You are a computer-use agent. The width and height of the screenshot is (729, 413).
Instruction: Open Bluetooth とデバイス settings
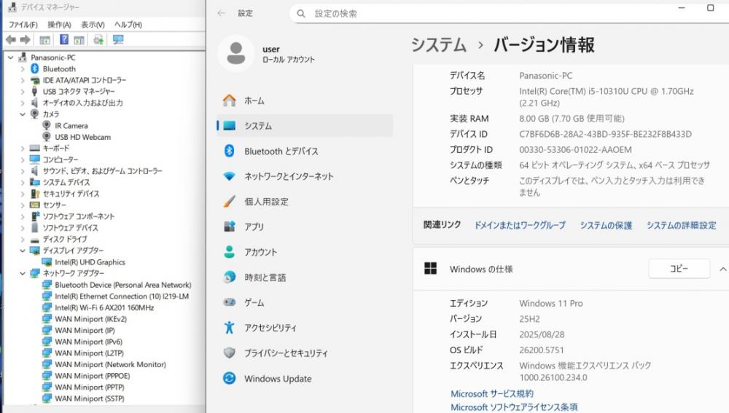305,151
